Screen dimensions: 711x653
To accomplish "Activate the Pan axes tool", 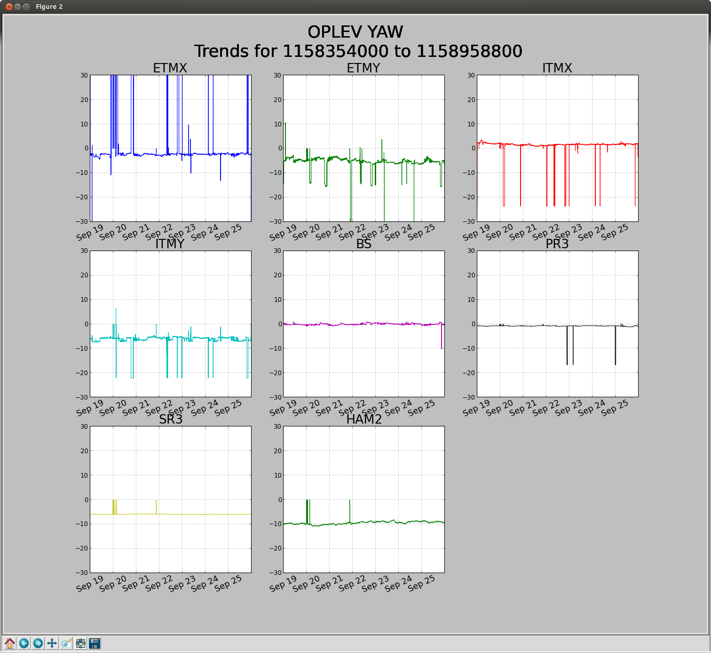I will coord(52,643).
